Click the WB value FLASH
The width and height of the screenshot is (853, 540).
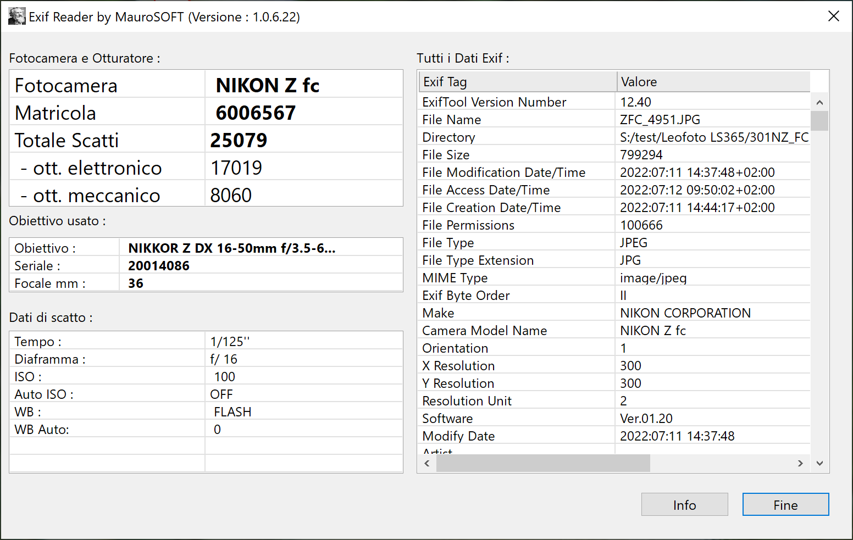point(232,412)
